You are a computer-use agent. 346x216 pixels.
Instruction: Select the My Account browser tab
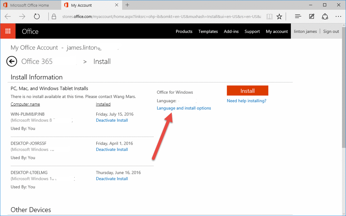[91, 5]
